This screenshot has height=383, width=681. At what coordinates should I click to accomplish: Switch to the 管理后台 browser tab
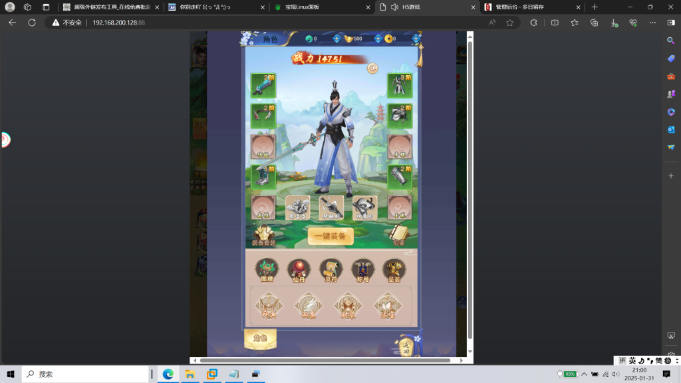click(525, 7)
